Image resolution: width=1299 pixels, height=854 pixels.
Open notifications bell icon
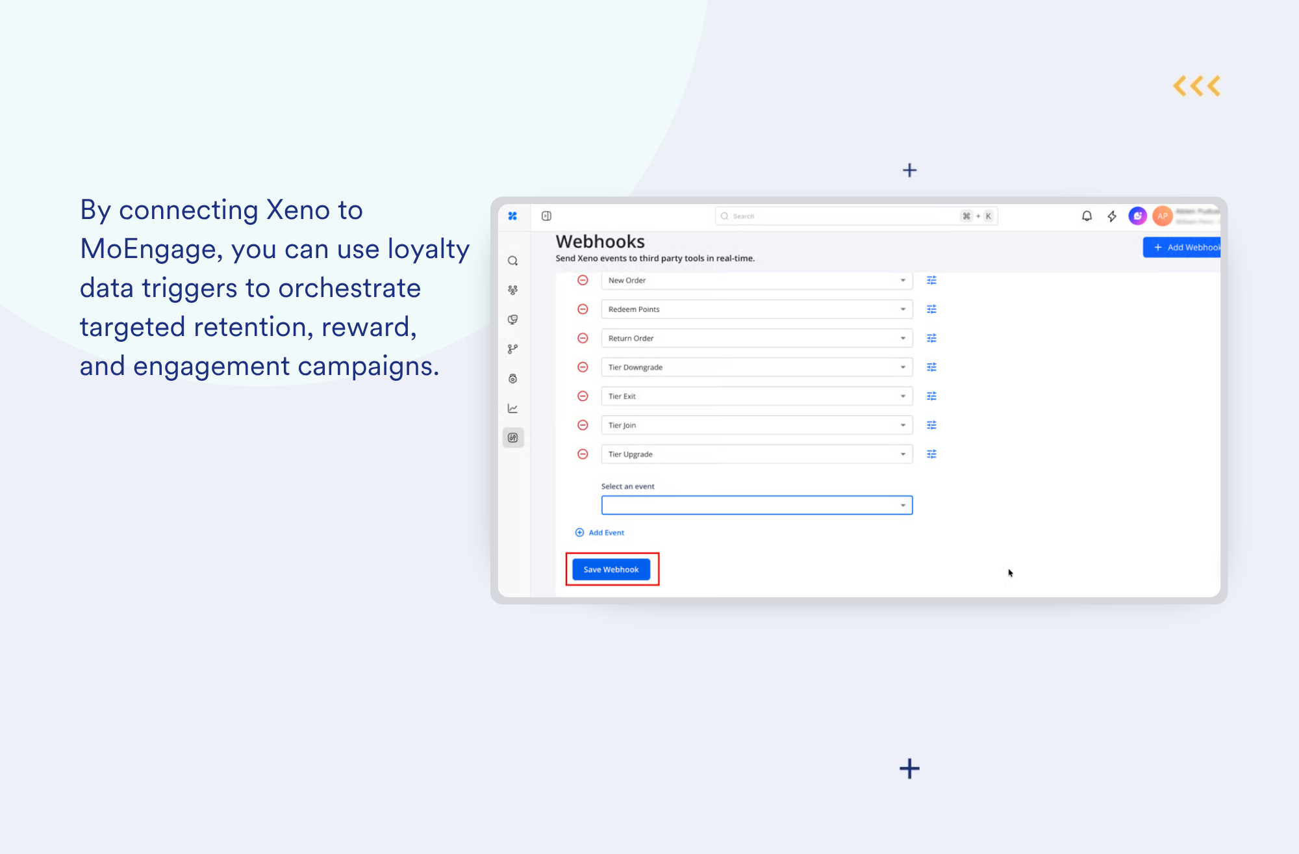pyautogui.click(x=1087, y=216)
